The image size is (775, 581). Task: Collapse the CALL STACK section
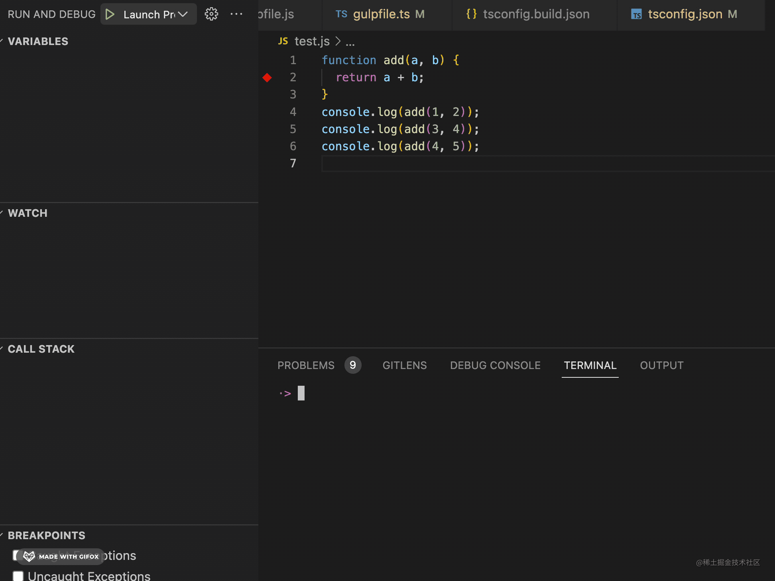point(41,349)
